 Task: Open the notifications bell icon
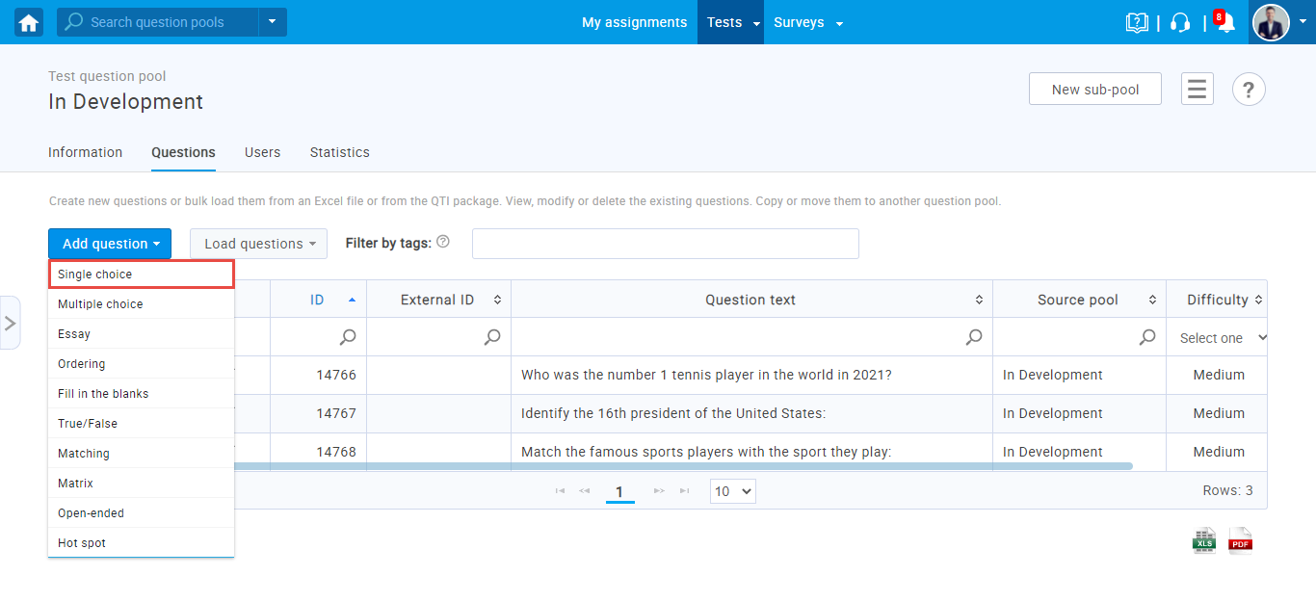tap(1225, 23)
